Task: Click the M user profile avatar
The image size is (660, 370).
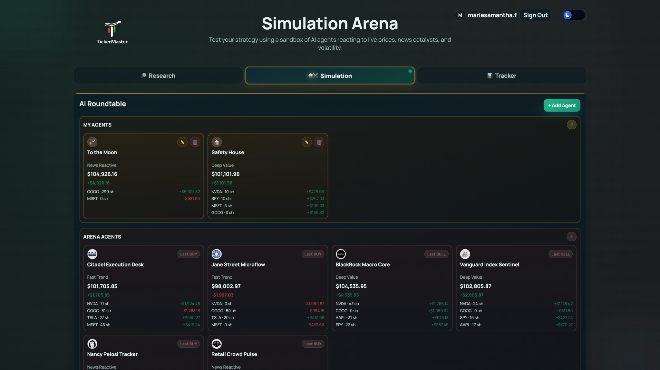Action: pyautogui.click(x=460, y=15)
